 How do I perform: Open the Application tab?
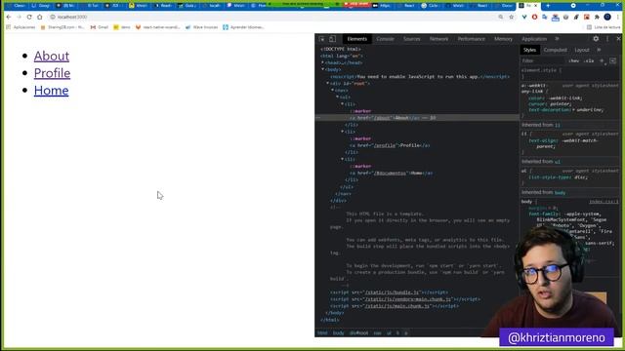(534, 39)
